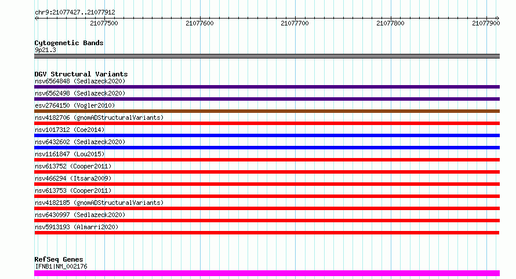Screen dimensions: 516x279
Task: Select the red bar under nsv613752
Action: 267,172
